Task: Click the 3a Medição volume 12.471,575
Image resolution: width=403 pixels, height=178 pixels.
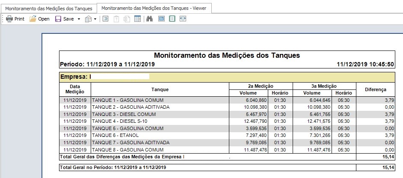Action: [x=318, y=121]
